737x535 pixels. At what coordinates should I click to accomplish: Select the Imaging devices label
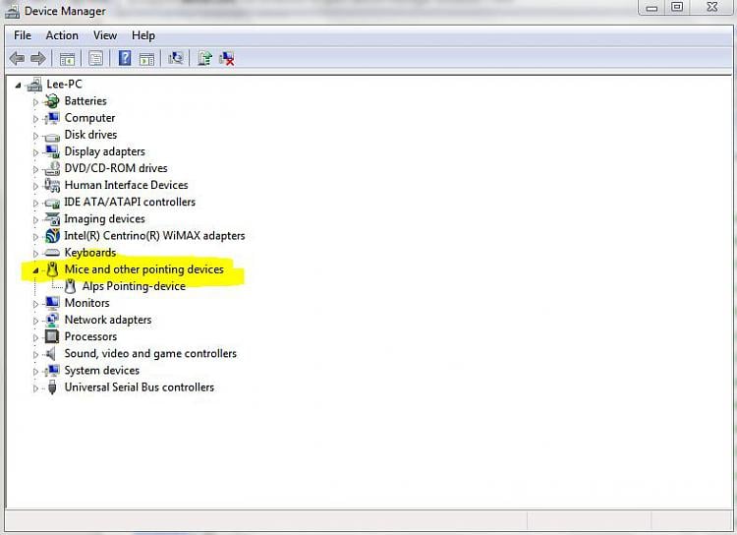(105, 218)
